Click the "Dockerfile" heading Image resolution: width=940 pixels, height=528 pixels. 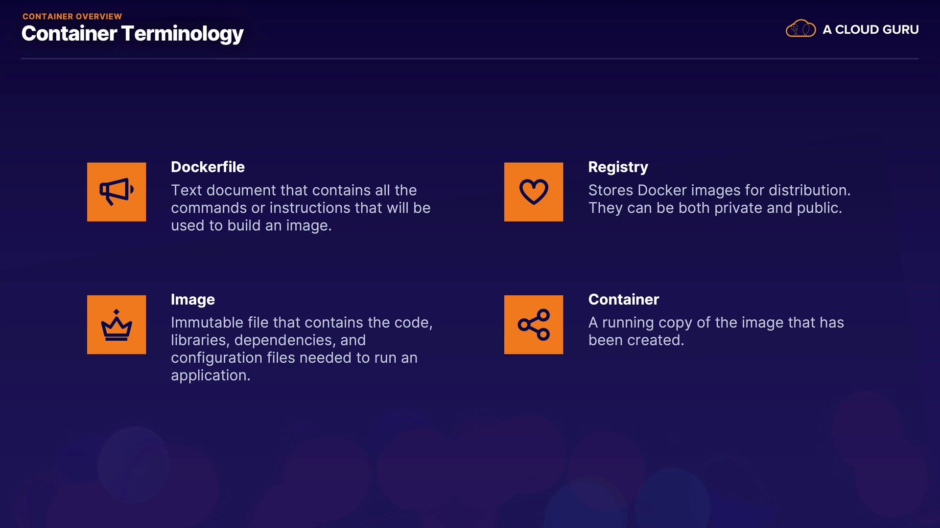pyautogui.click(x=208, y=167)
